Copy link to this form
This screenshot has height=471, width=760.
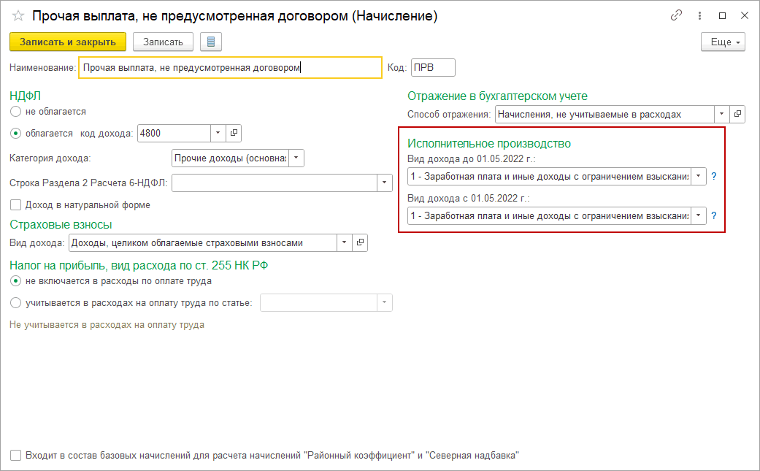[676, 15]
